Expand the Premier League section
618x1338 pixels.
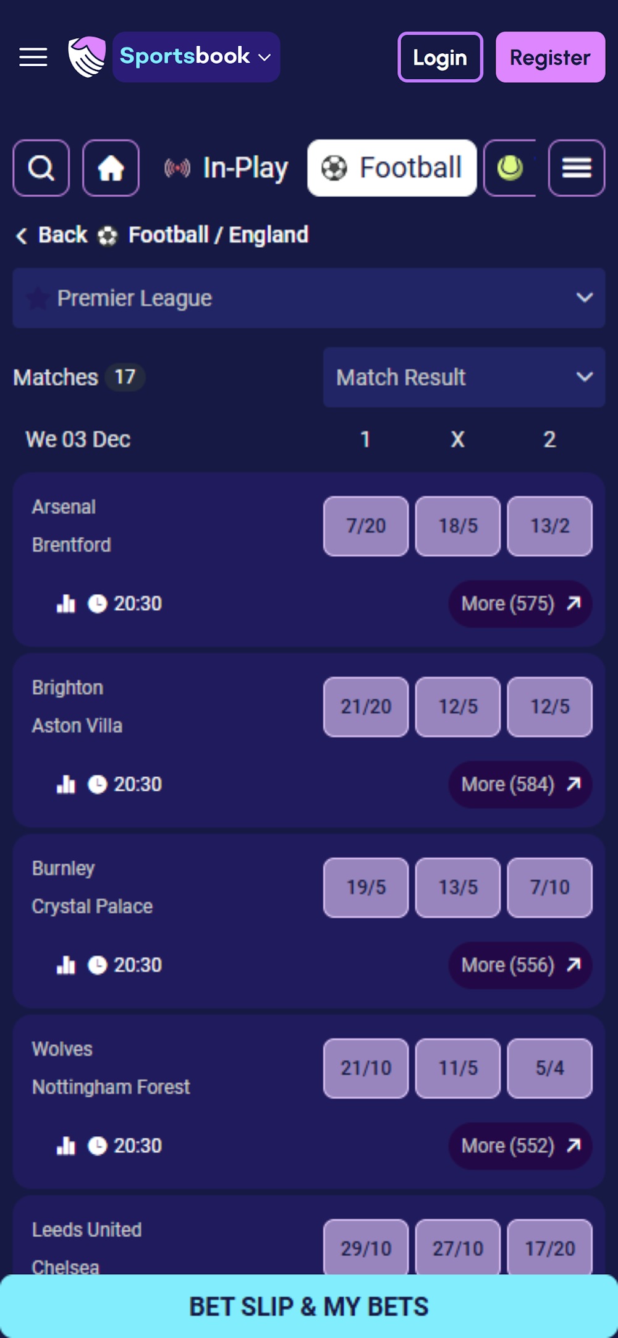click(x=584, y=298)
